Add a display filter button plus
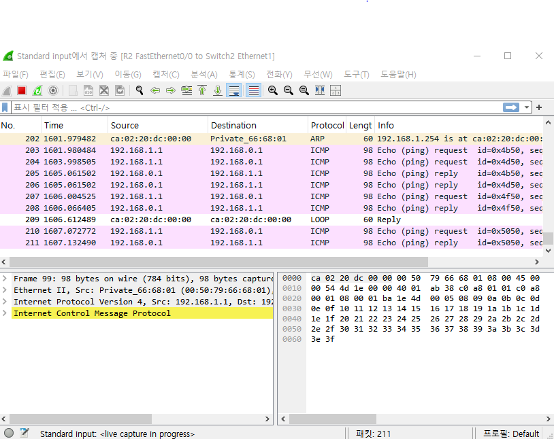554x439 pixels. coord(539,107)
